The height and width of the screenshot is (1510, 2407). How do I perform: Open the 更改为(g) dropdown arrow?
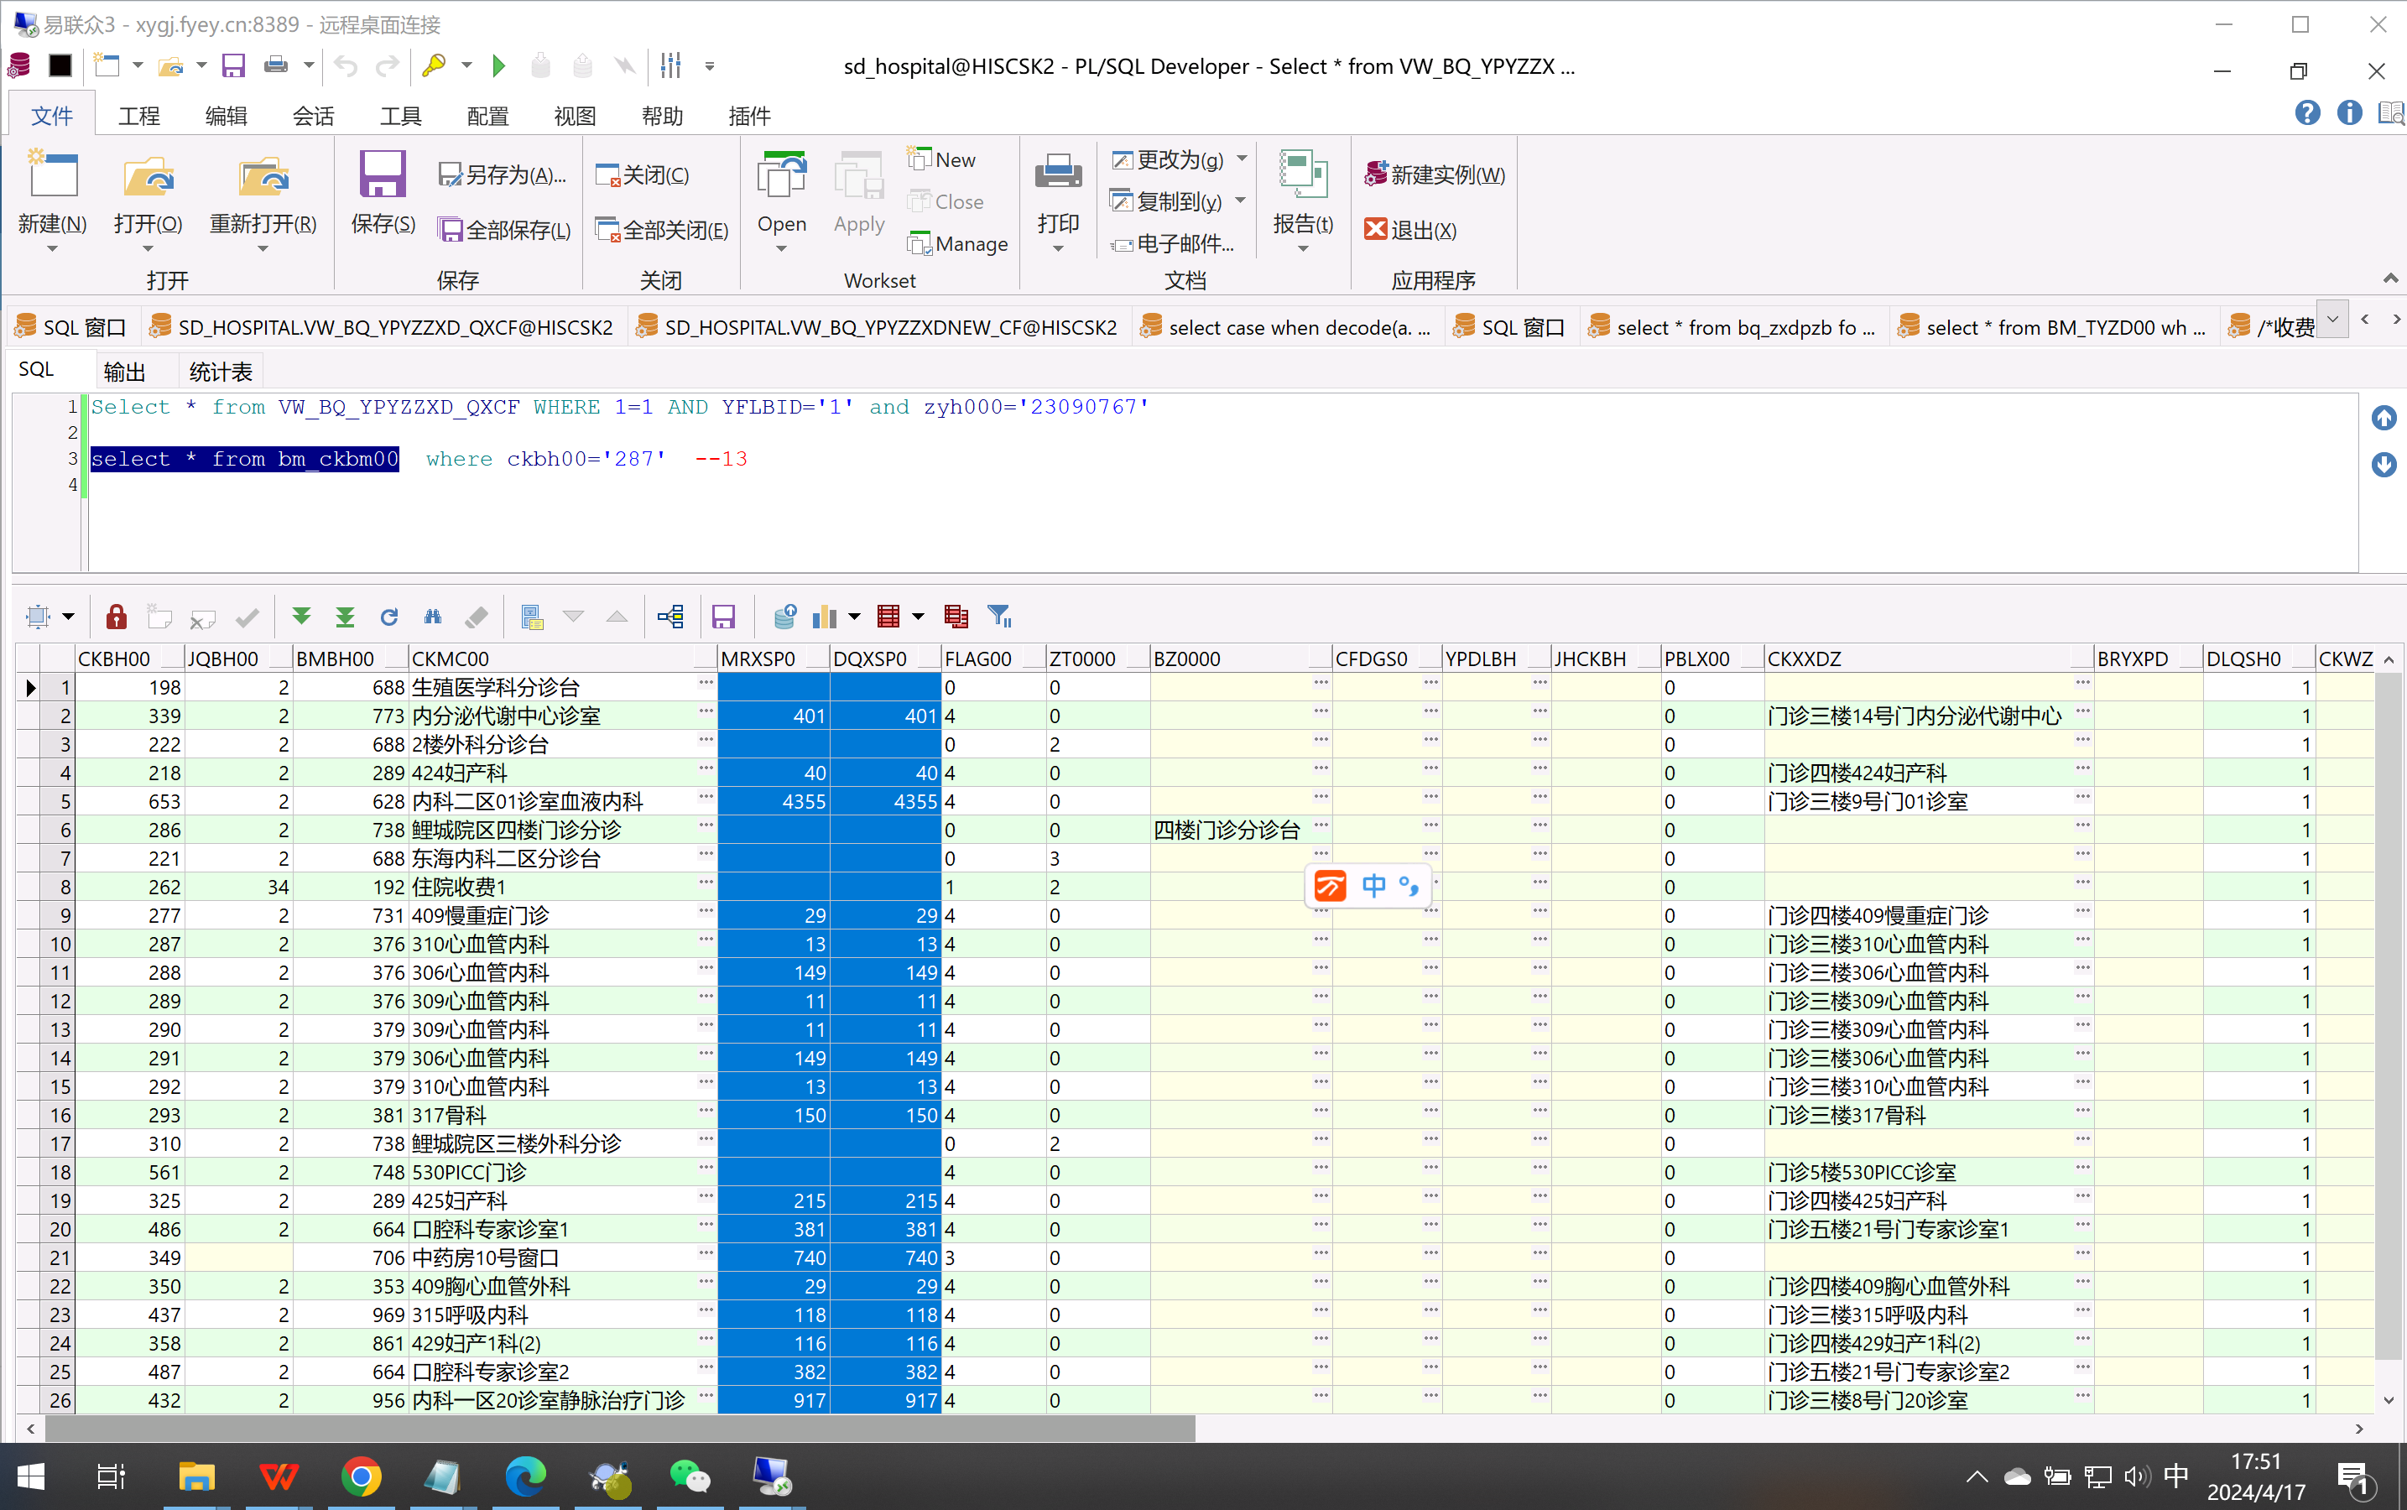1242,159
